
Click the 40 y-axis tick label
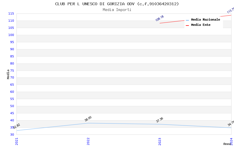click(x=12, y=120)
